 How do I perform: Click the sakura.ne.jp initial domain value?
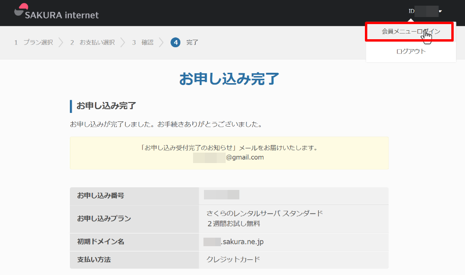[242, 242]
